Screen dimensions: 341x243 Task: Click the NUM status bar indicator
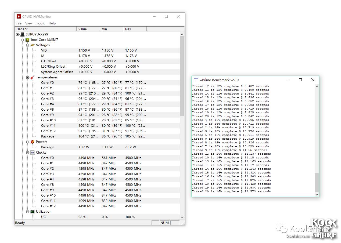click(164, 223)
